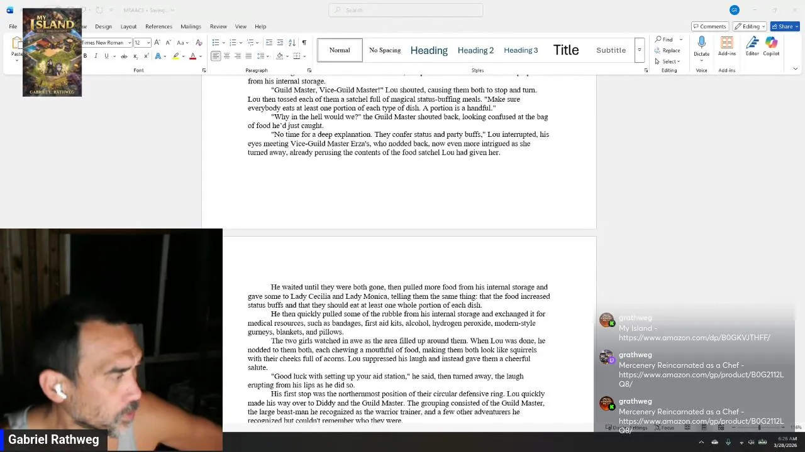Align text right
The width and height of the screenshot is (805, 452).
[238, 56]
